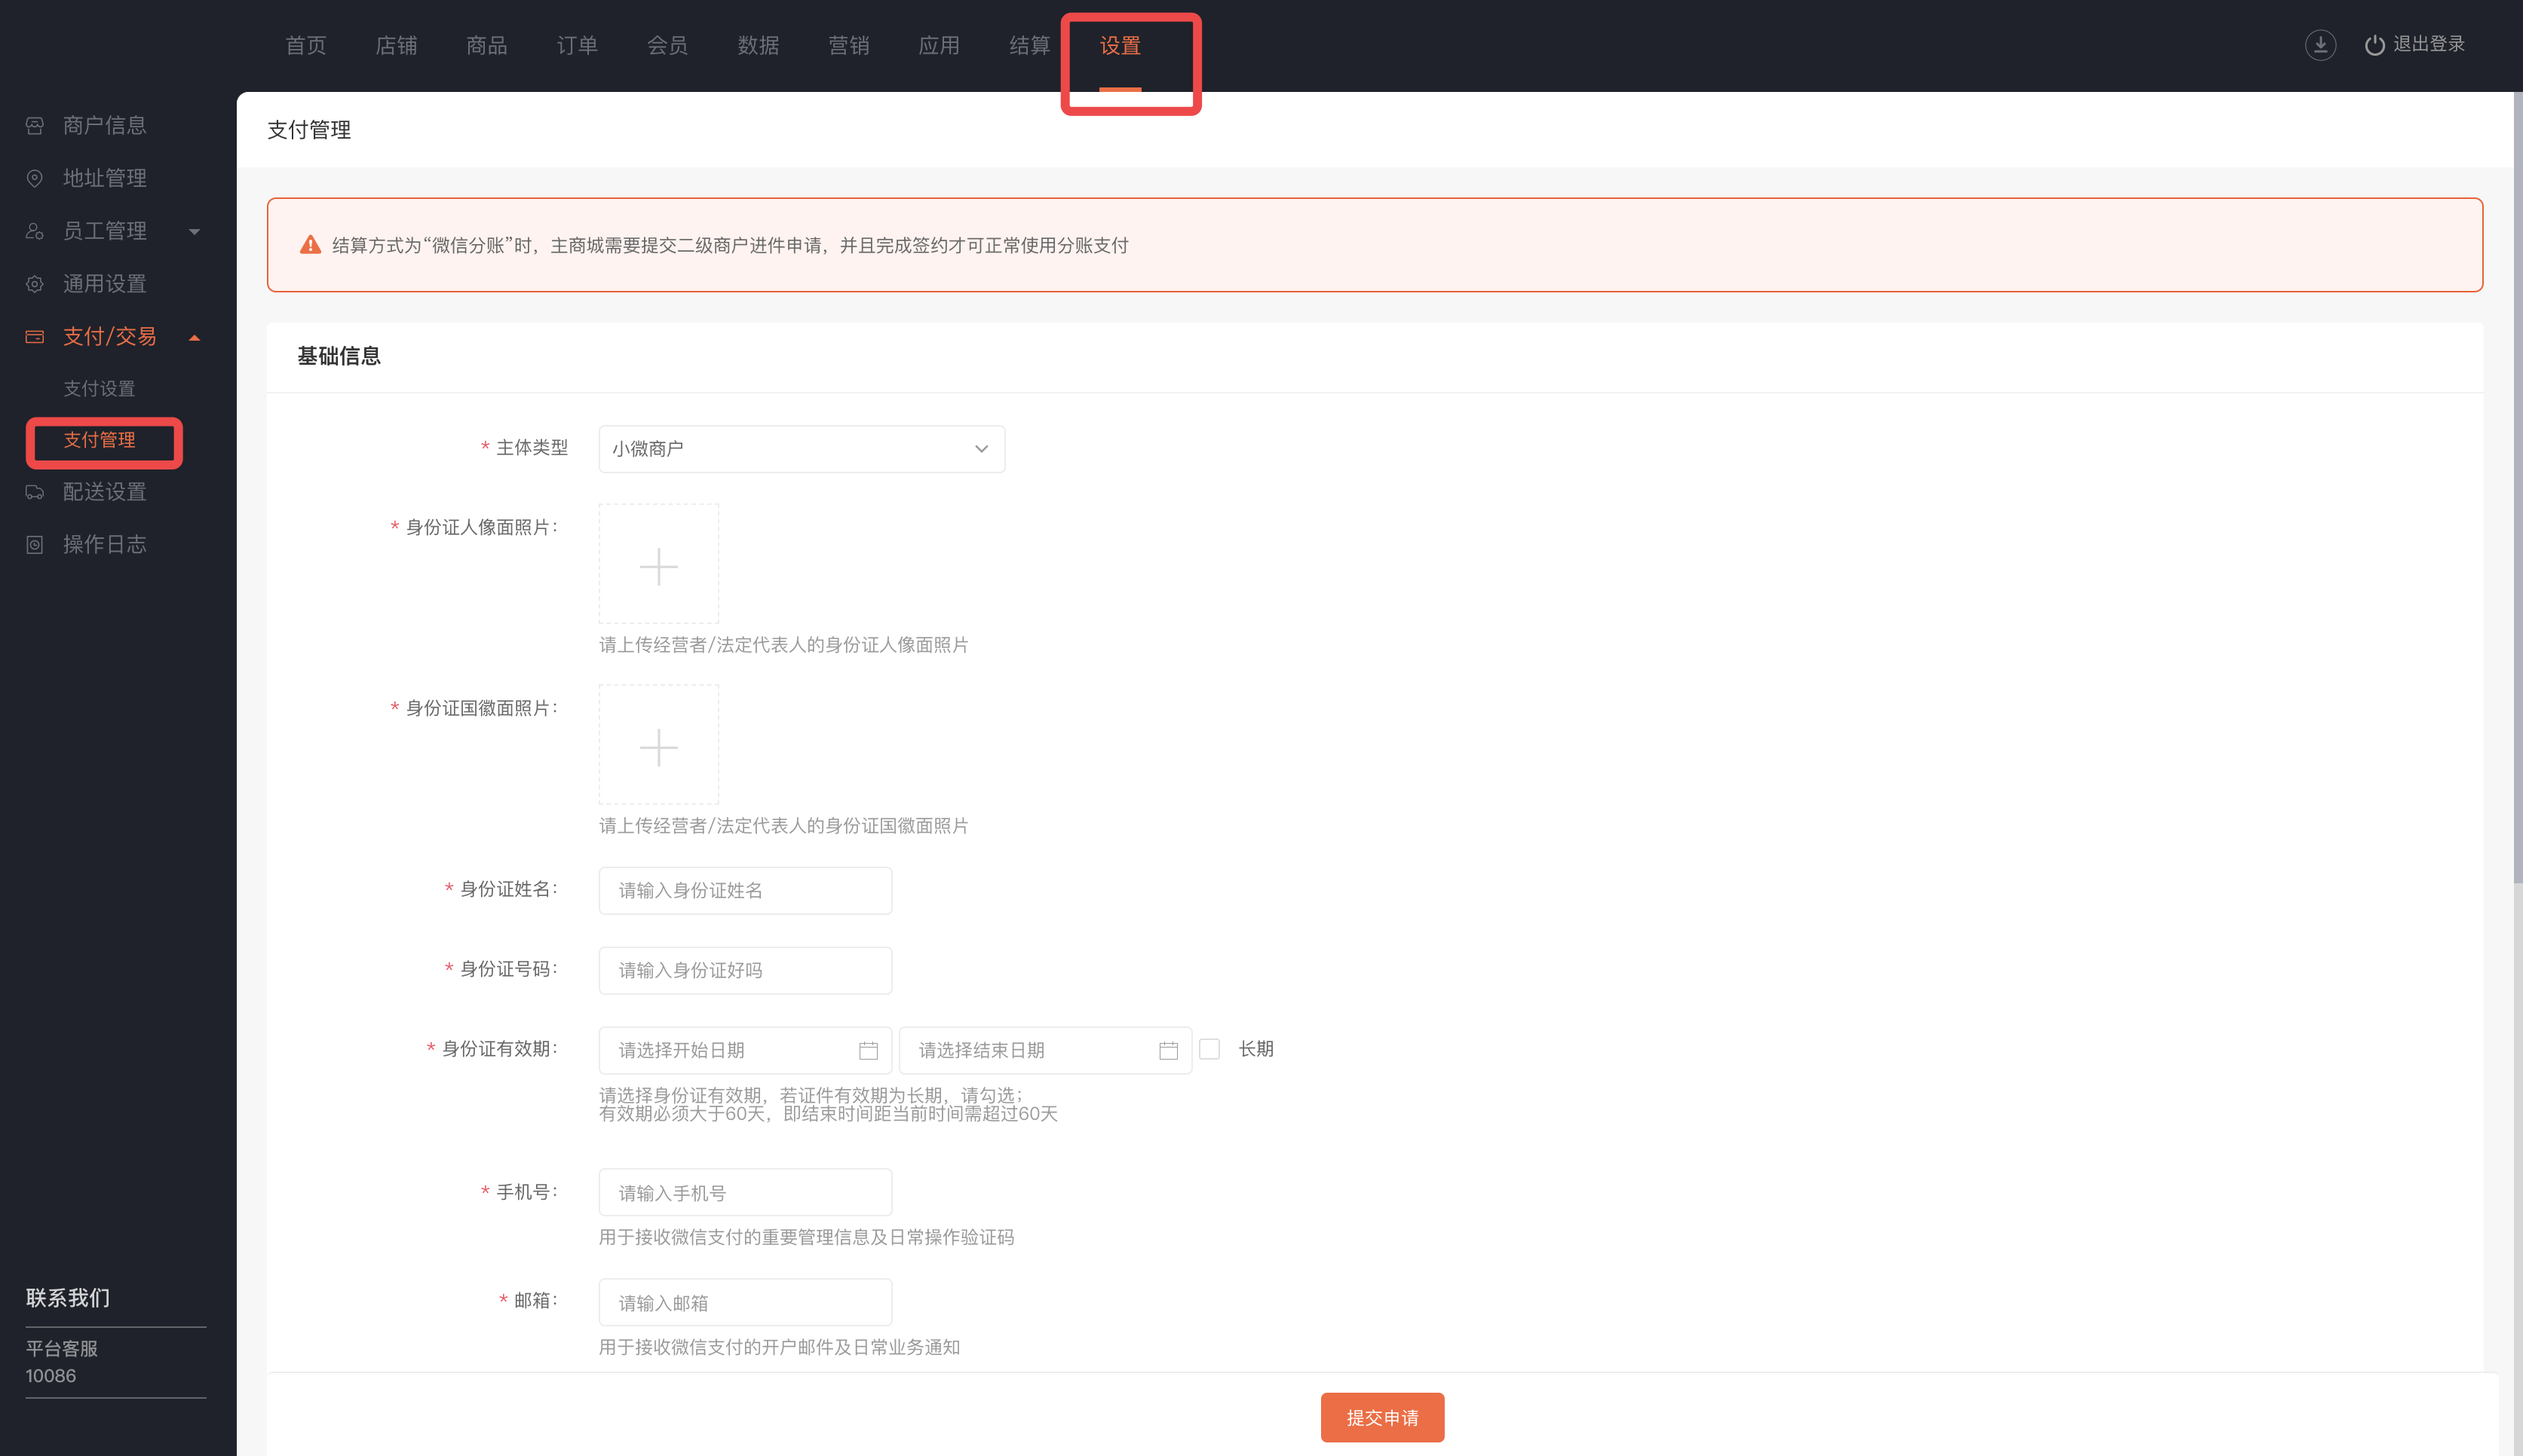
Task: Click the 地址管理 location pin icon
Action: tap(35, 178)
